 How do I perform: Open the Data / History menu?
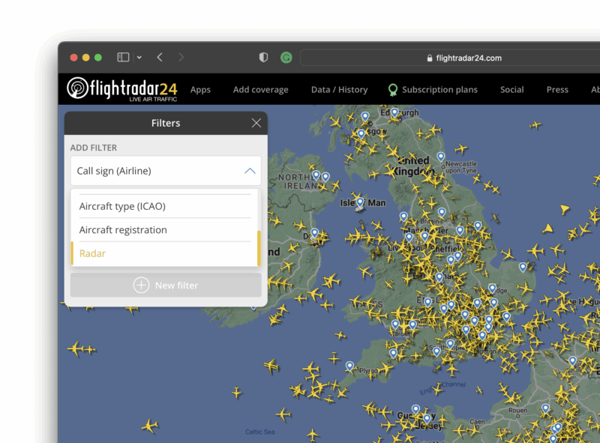[339, 89]
